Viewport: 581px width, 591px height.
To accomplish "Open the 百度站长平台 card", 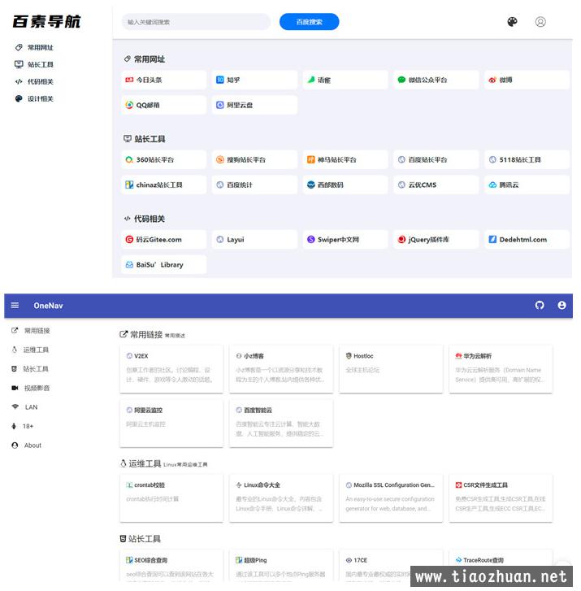I will click(436, 160).
